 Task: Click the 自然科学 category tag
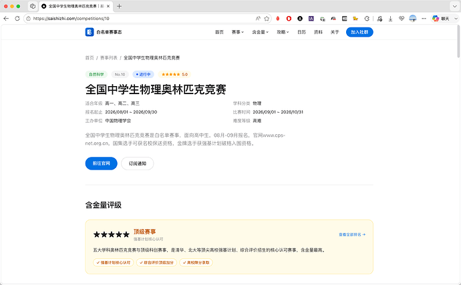pyautogui.click(x=96, y=74)
